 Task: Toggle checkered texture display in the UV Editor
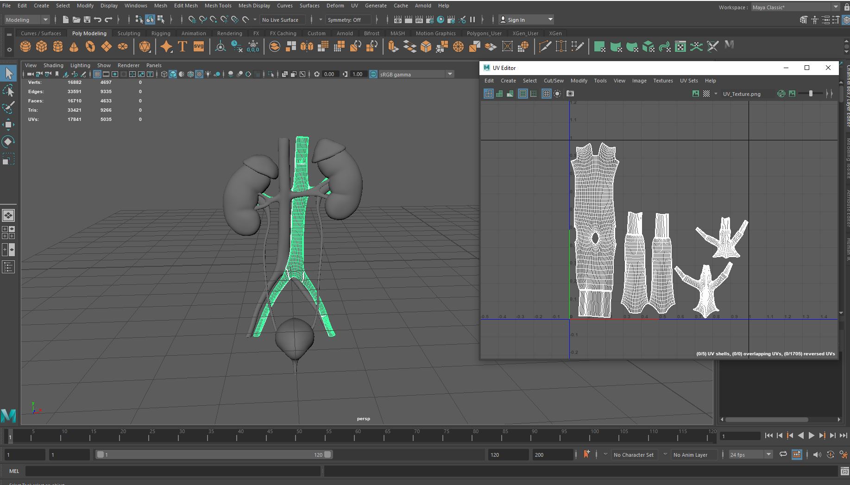click(706, 94)
